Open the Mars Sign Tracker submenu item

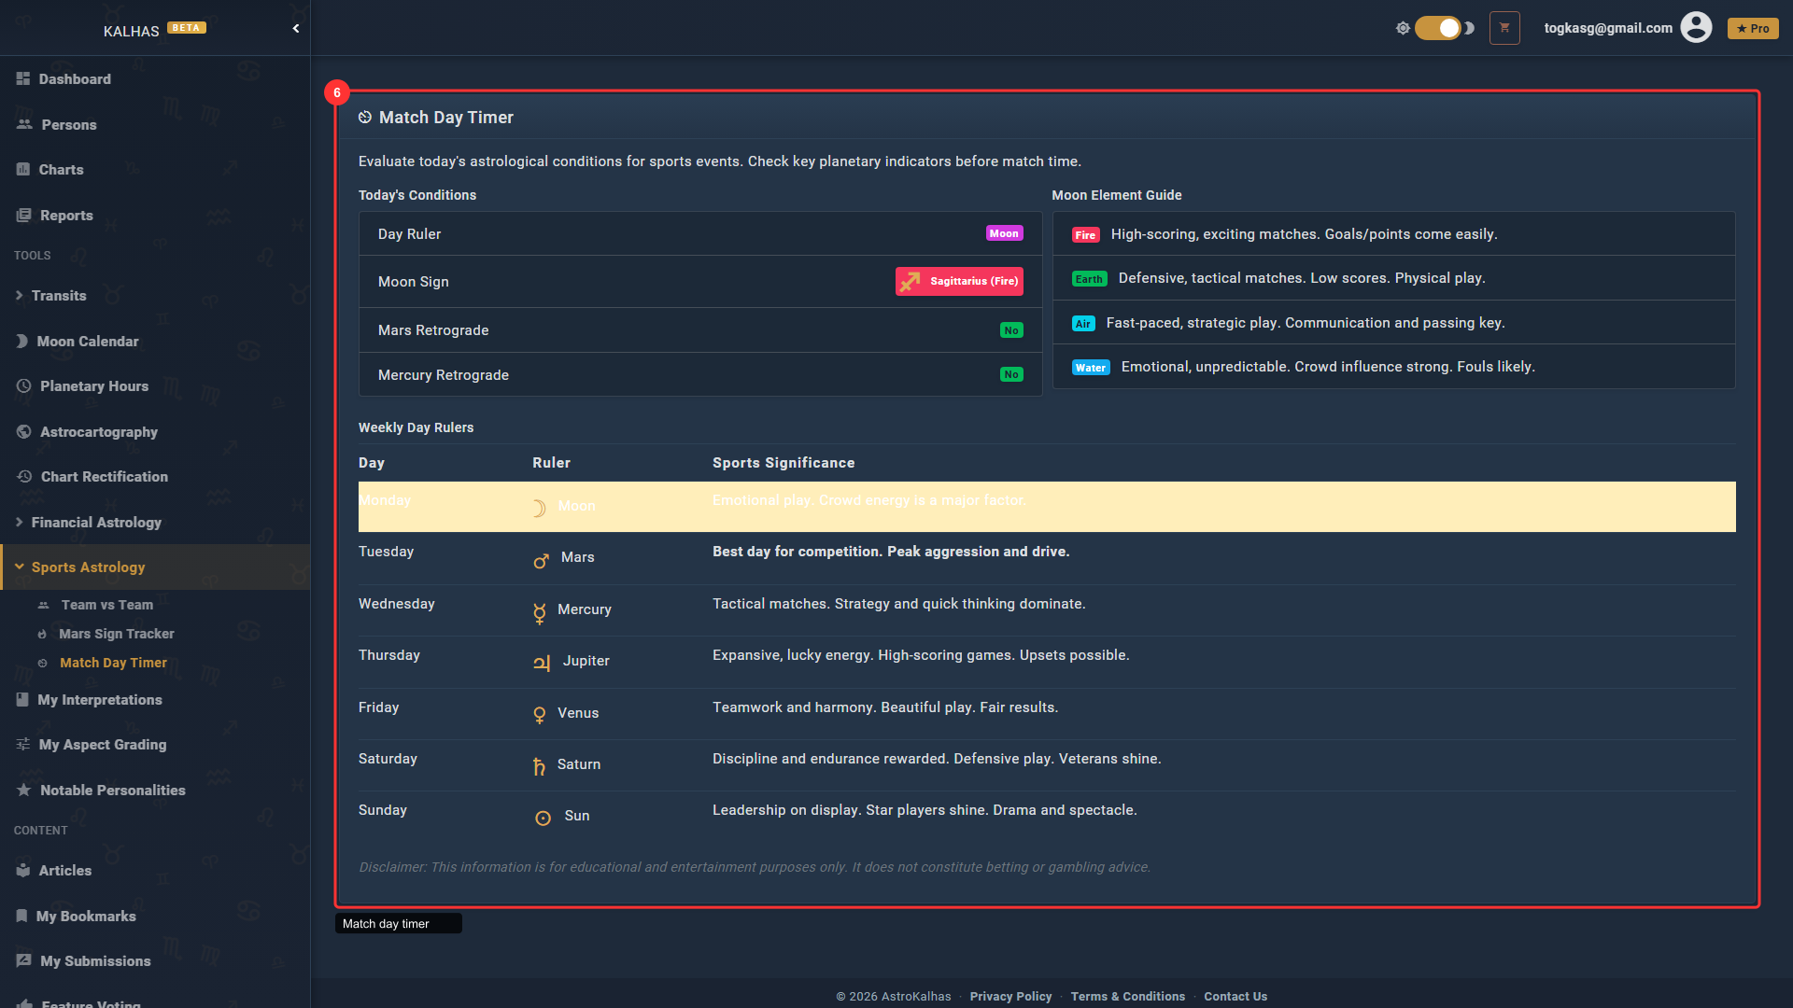[117, 634]
